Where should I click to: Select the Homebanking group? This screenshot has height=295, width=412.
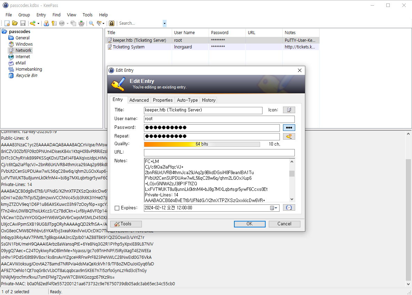(29, 69)
